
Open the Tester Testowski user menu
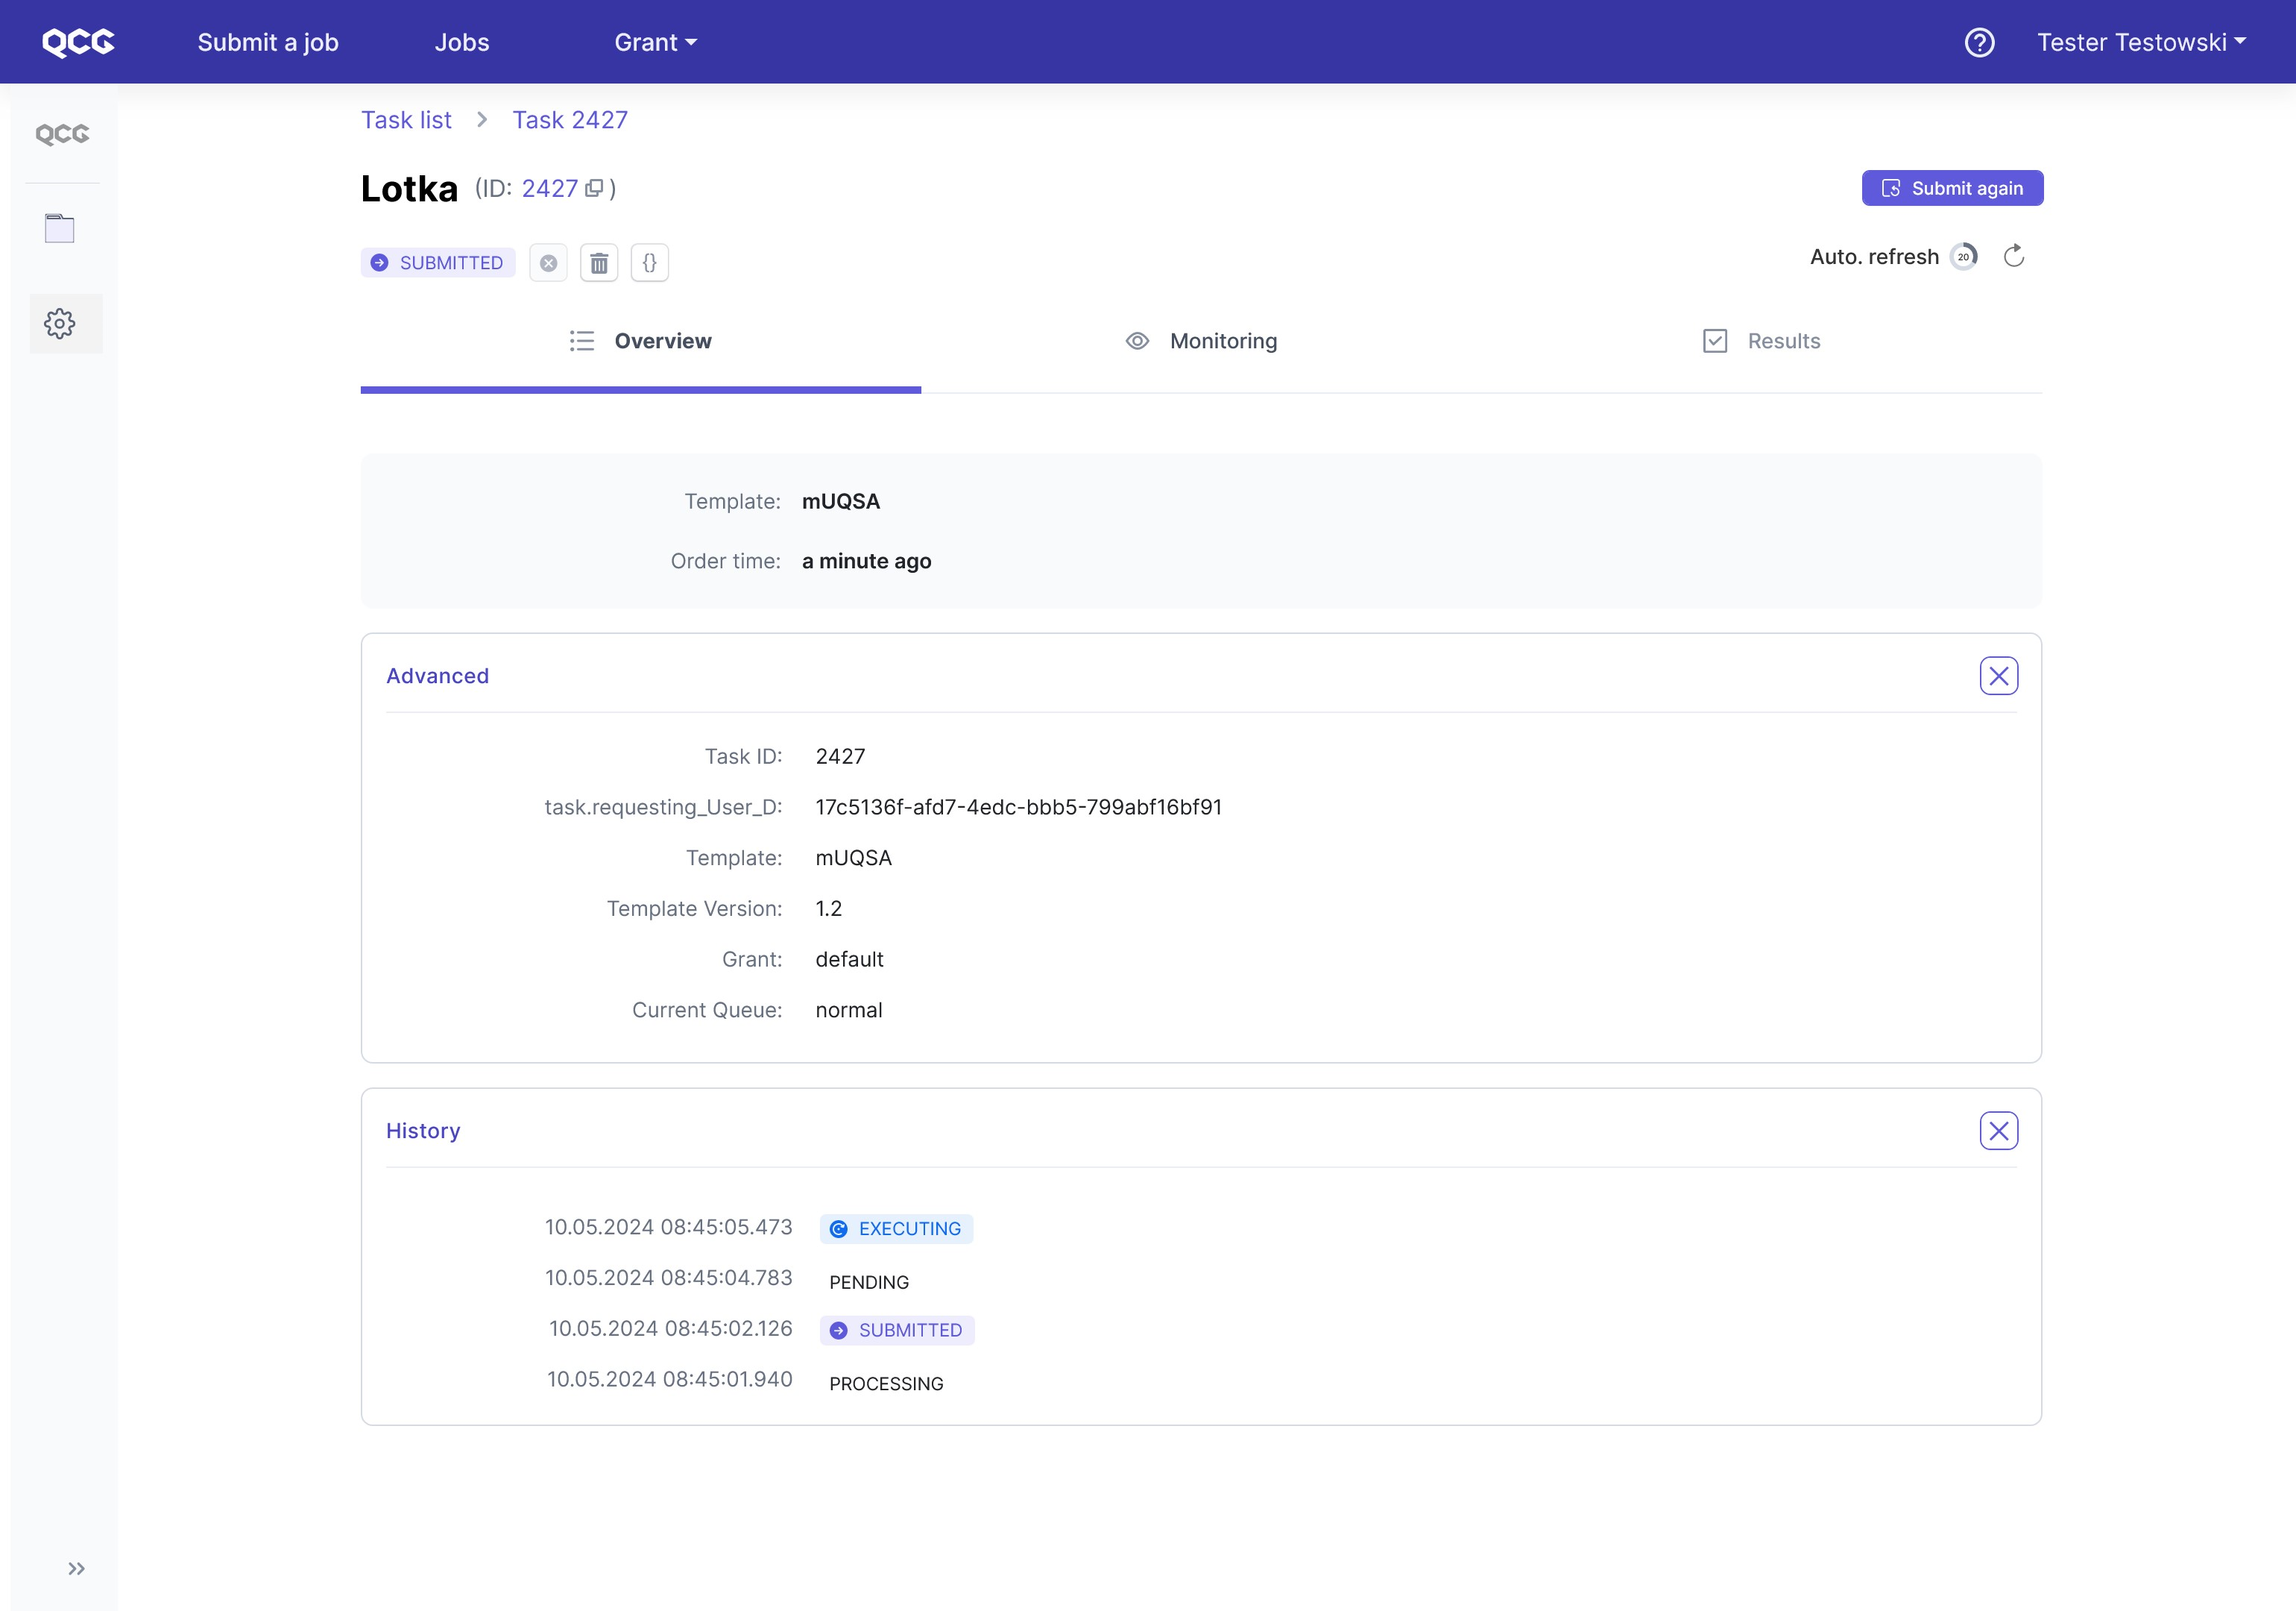click(2141, 42)
